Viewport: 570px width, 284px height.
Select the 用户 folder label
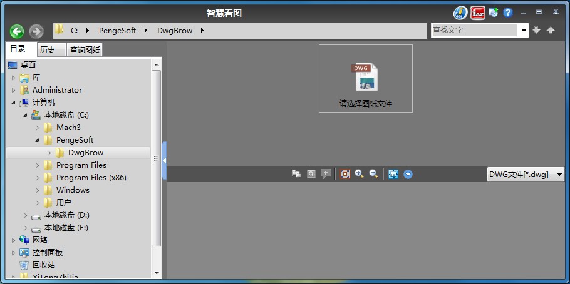pos(64,203)
